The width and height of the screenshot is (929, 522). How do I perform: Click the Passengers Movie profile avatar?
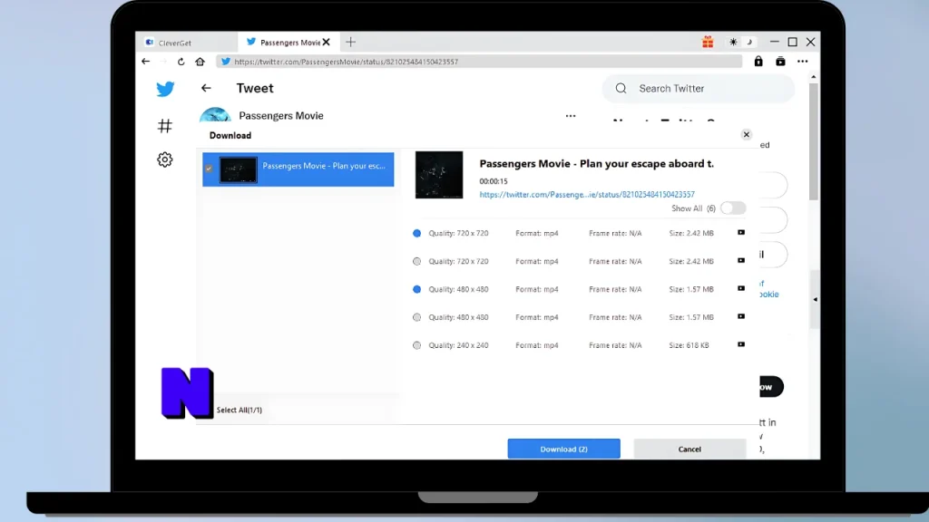(215, 115)
